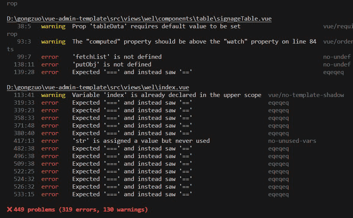This screenshot has width=353, height=218.
Task: Click the vue/no-template-shadow rule name
Action: (x=306, y=95)
